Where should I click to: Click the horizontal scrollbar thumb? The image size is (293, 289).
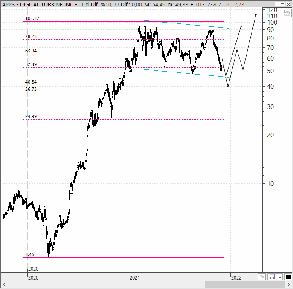point(245,285)
